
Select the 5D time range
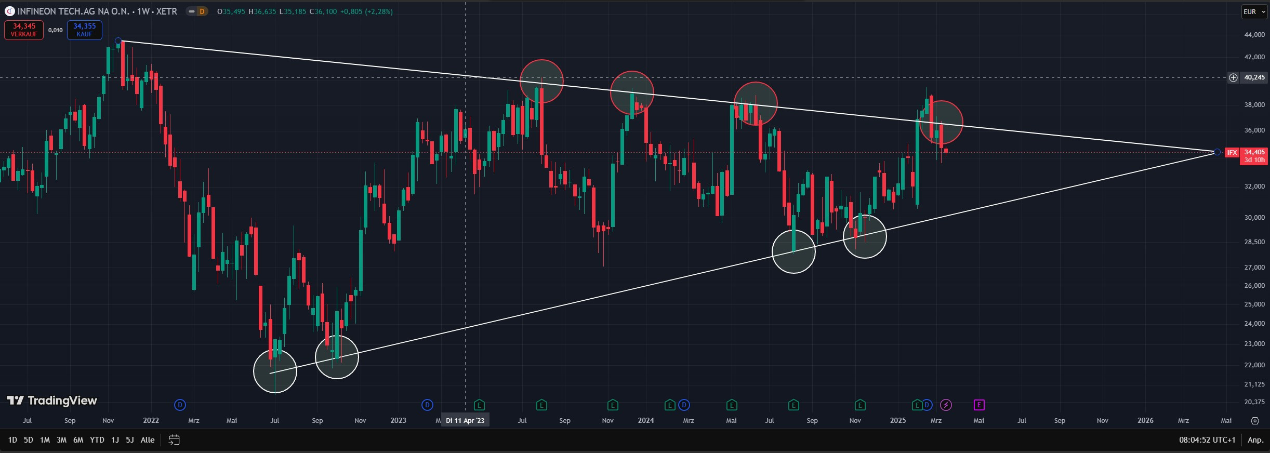click(x=29, y=440)
